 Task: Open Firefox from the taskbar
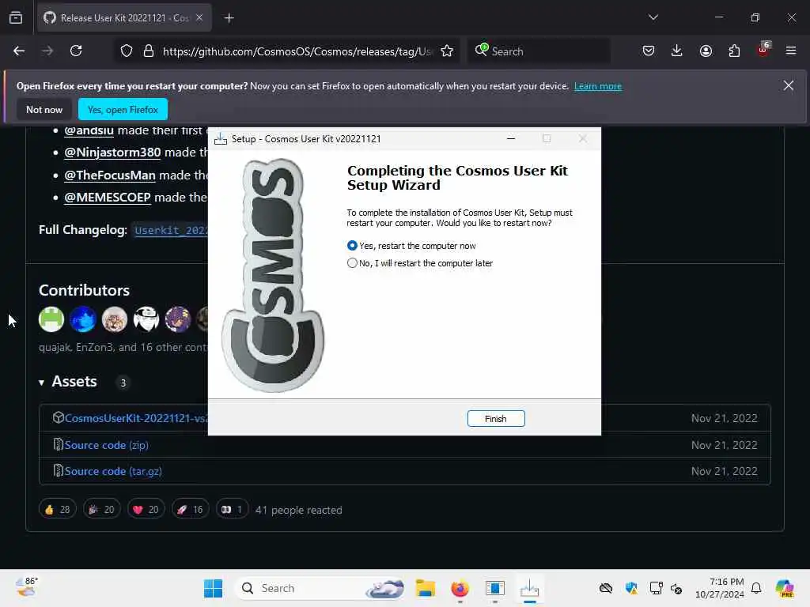tap(460, 588)
